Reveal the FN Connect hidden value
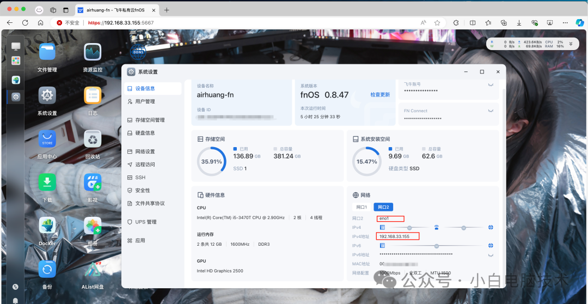The image size is (588, 304). click(x=491, y=111)
